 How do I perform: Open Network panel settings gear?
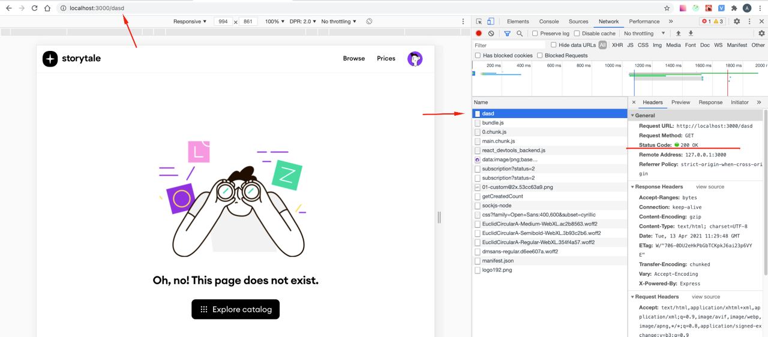pos(761,34)
